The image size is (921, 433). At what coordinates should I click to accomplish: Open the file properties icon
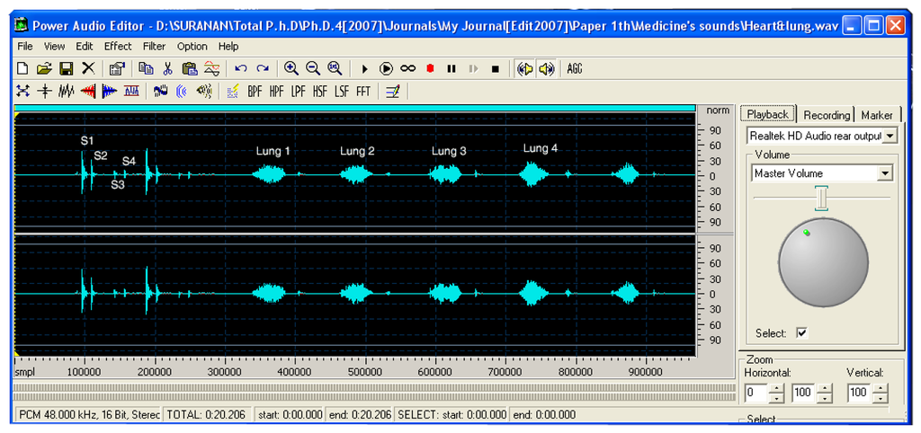(x=118, y=68)
